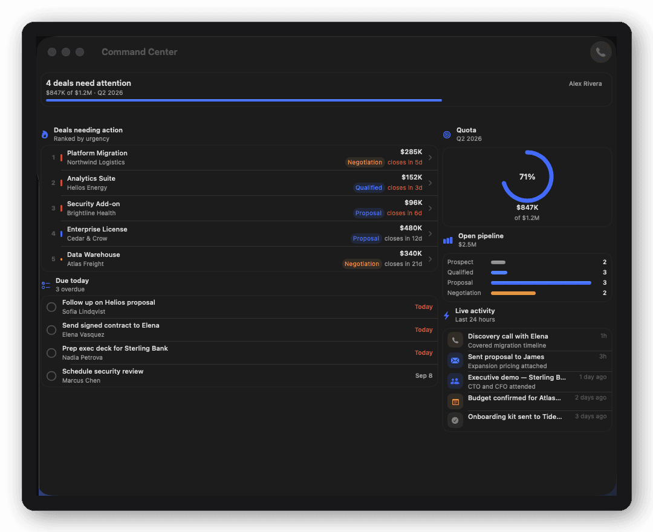This screenshot has width=653, height=532.
Task: Click the $340K deal value
Action: click(x=411, y=253)
